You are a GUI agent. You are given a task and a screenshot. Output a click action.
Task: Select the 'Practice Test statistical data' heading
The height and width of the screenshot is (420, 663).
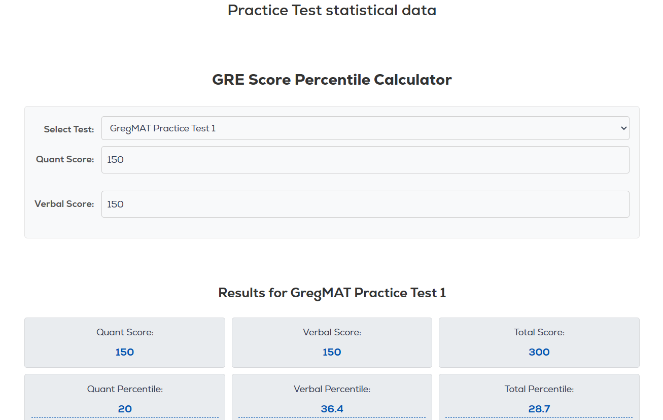pos(332,10)
